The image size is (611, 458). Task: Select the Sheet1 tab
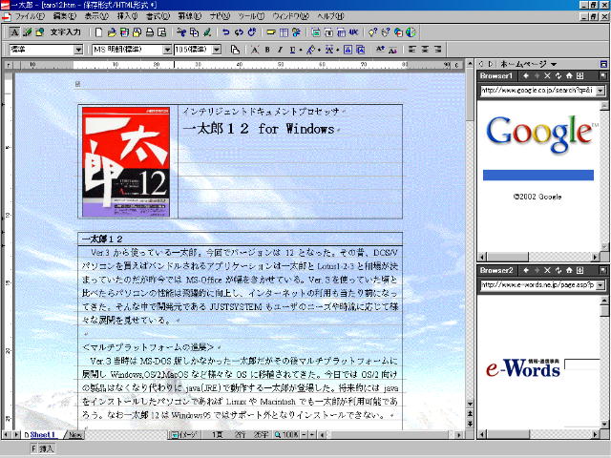pos(42,435)
